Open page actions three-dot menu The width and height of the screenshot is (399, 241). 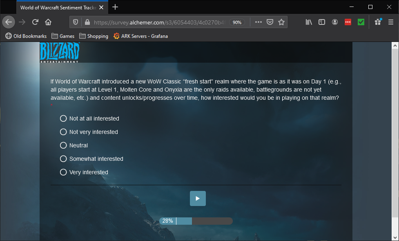click(258, 22)
